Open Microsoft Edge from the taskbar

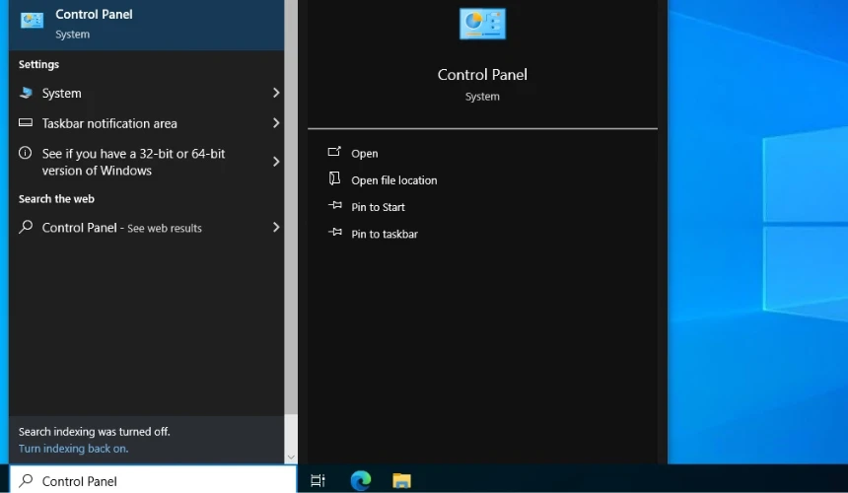(x=361, y=480)
